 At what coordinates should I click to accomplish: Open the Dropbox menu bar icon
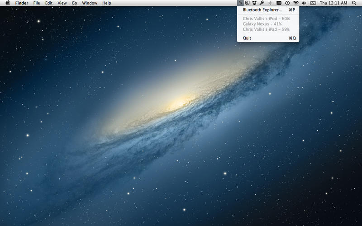click(254, 3)
